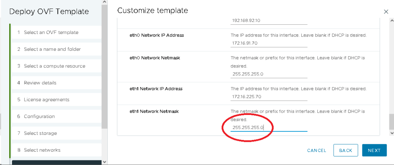Cancel the OVF deployment wizard
This screenshot has width=394, height=165.
tap(316, 150)
